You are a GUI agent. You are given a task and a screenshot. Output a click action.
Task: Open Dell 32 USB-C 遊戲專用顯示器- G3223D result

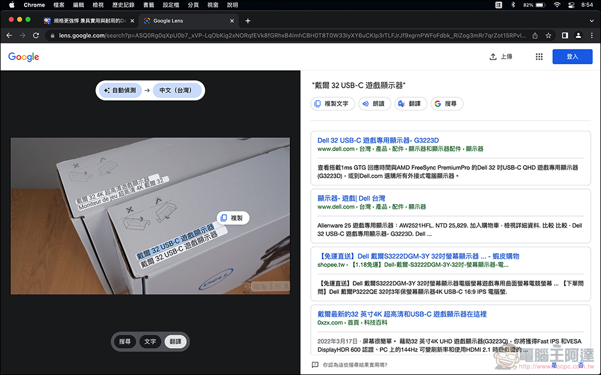(378, 140)
